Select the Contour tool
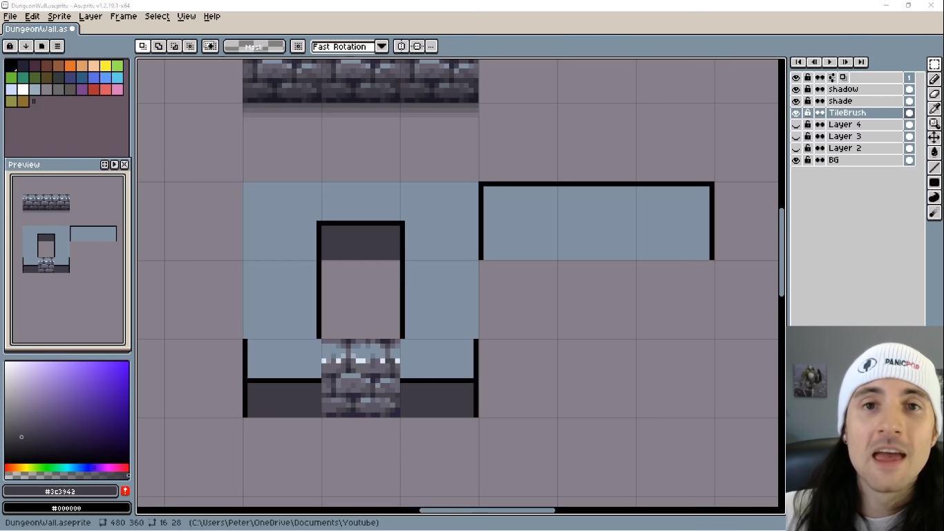Screen dimensions: 944x531 click(934, 198)
